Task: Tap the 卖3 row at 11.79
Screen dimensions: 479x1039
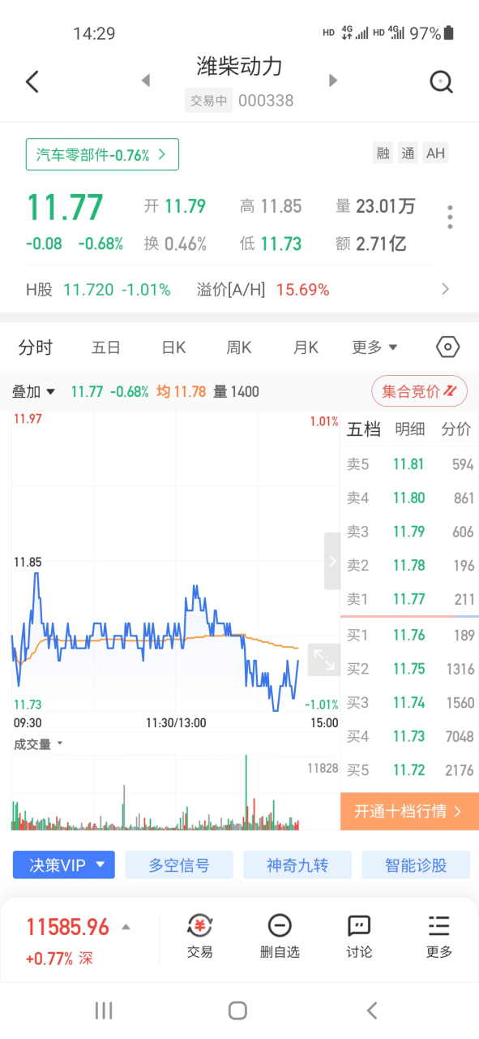Action: tap(409, 532)
